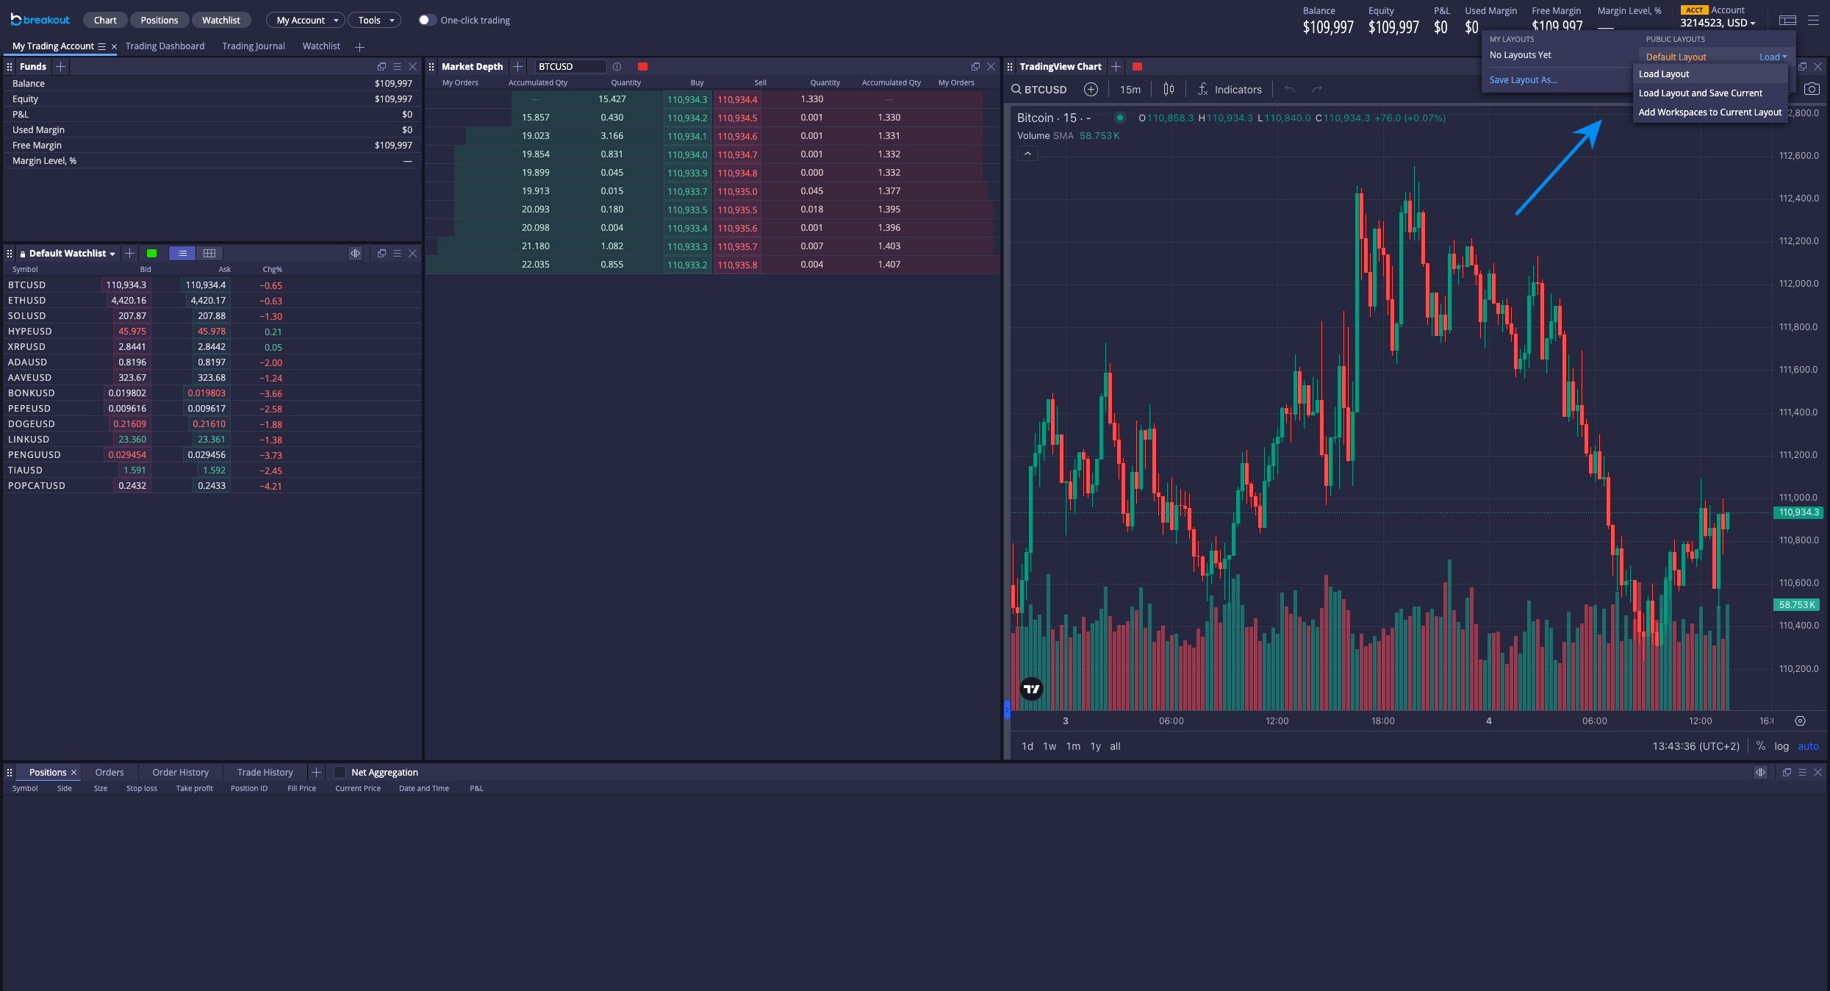Click Market Depth BTCUSD symbol field

click(570, 67)
